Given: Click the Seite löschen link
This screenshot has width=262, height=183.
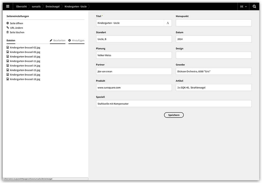Looking at the screenshot, I should coord(17,32).
